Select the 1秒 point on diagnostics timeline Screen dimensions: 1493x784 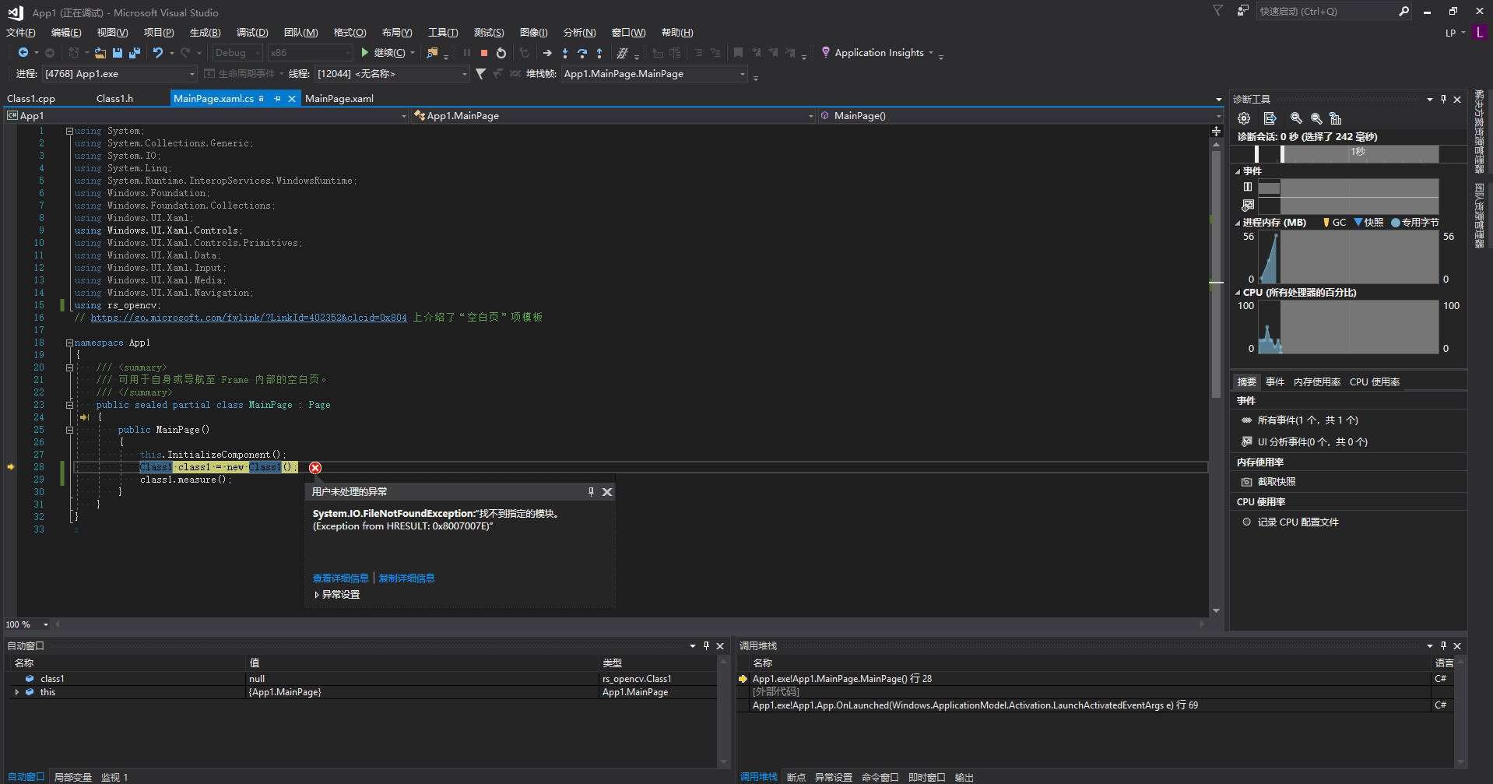click(1358, 153)
